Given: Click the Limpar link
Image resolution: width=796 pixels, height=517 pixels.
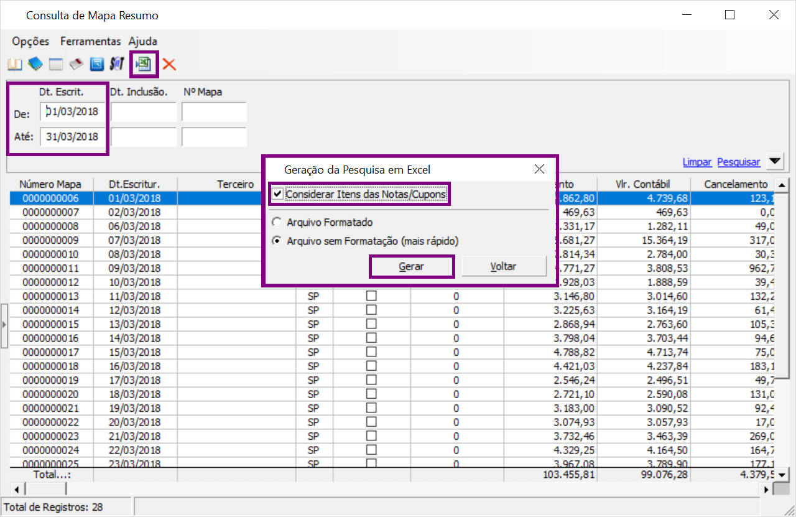Looking at the screenshot, I should (697, 162).
